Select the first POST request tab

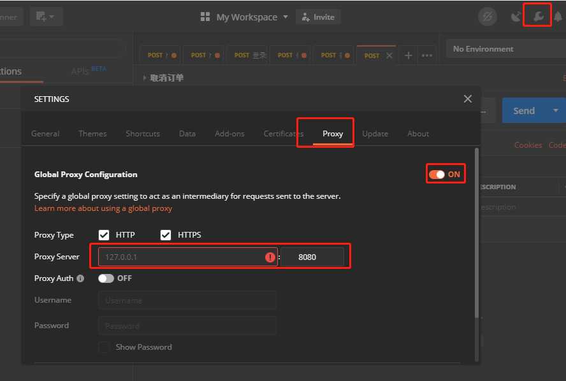pos(161,55)
